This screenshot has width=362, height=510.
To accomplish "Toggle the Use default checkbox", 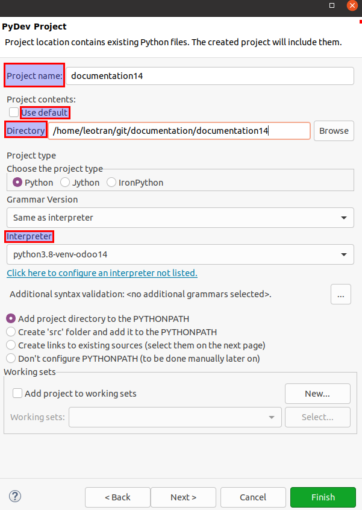I will coord(14,113).
